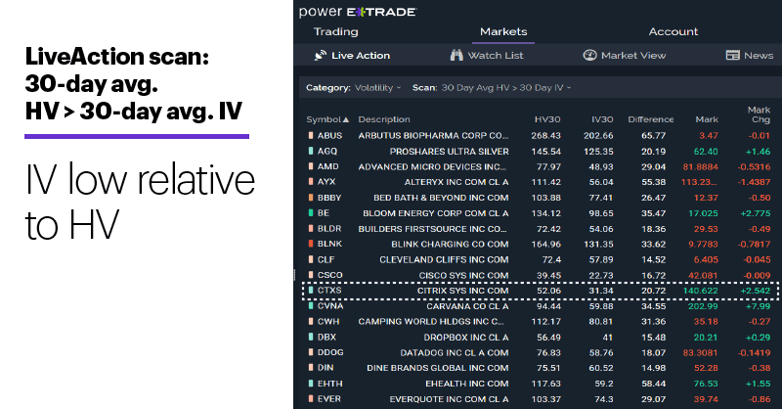
Task: Select the ABUS symbol
Action: pyautogui.click(x=329, y=136)
